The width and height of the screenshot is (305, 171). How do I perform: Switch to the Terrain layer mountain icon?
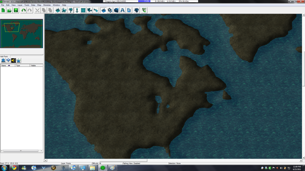coord(58,10)
